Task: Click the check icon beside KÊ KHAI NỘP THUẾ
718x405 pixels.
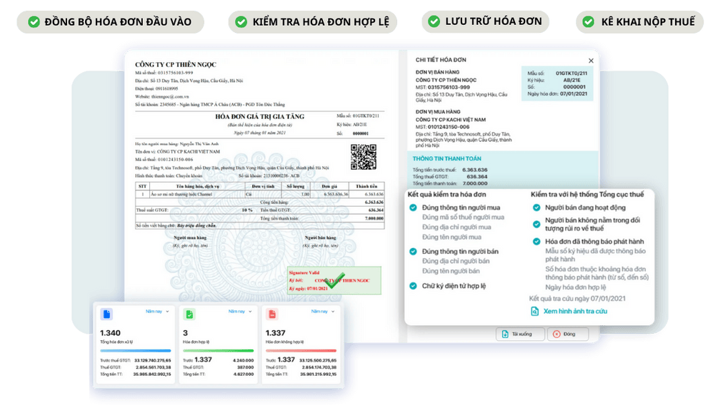Action: (588, 22)
